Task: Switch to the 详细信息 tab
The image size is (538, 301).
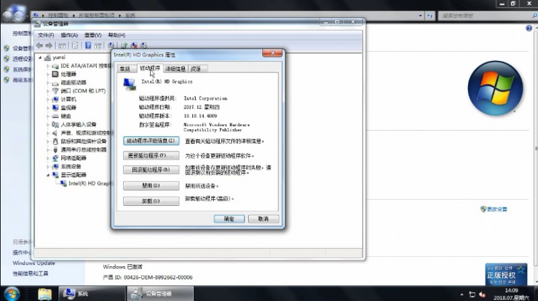Action: click(176, 69)
